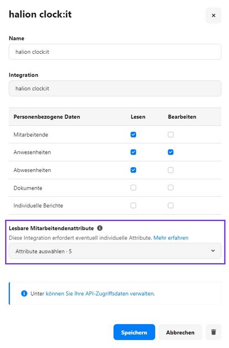229x348 pixels.
Task: Open the Attribute auswählen dropdown
Action: point(115,251)
